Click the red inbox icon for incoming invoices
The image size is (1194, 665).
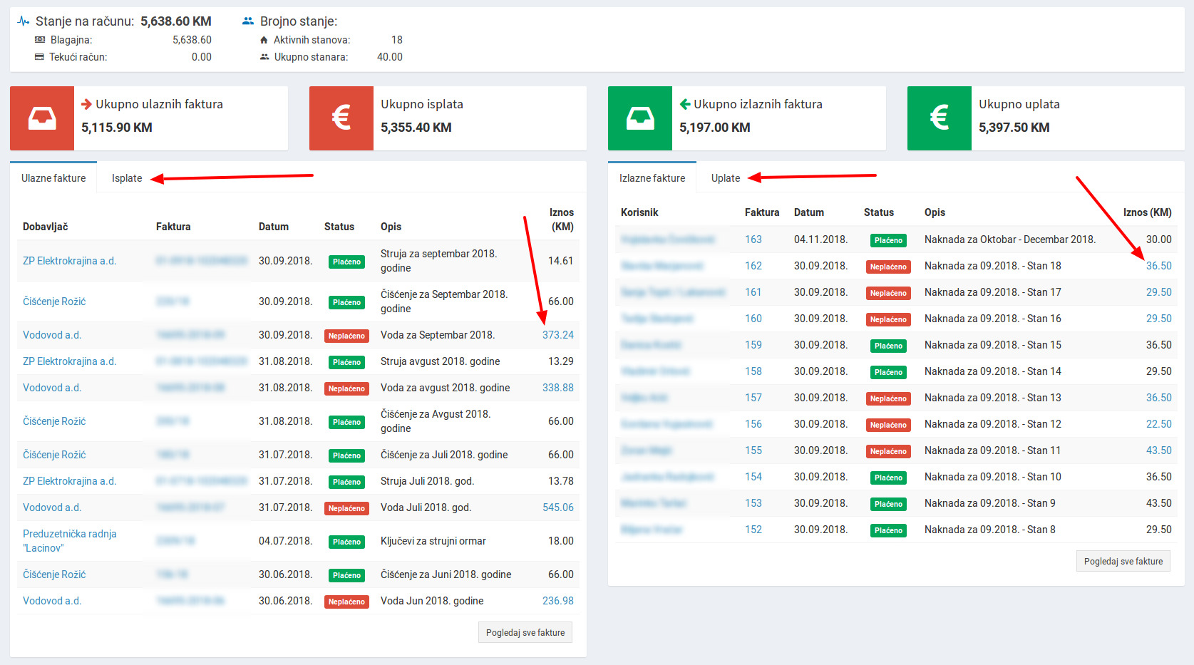click(x=42, y=118)
